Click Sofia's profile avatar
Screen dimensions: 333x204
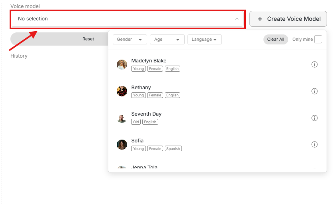click(122, 144)
